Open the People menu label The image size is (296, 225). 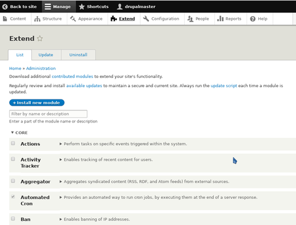click(202, 19)
